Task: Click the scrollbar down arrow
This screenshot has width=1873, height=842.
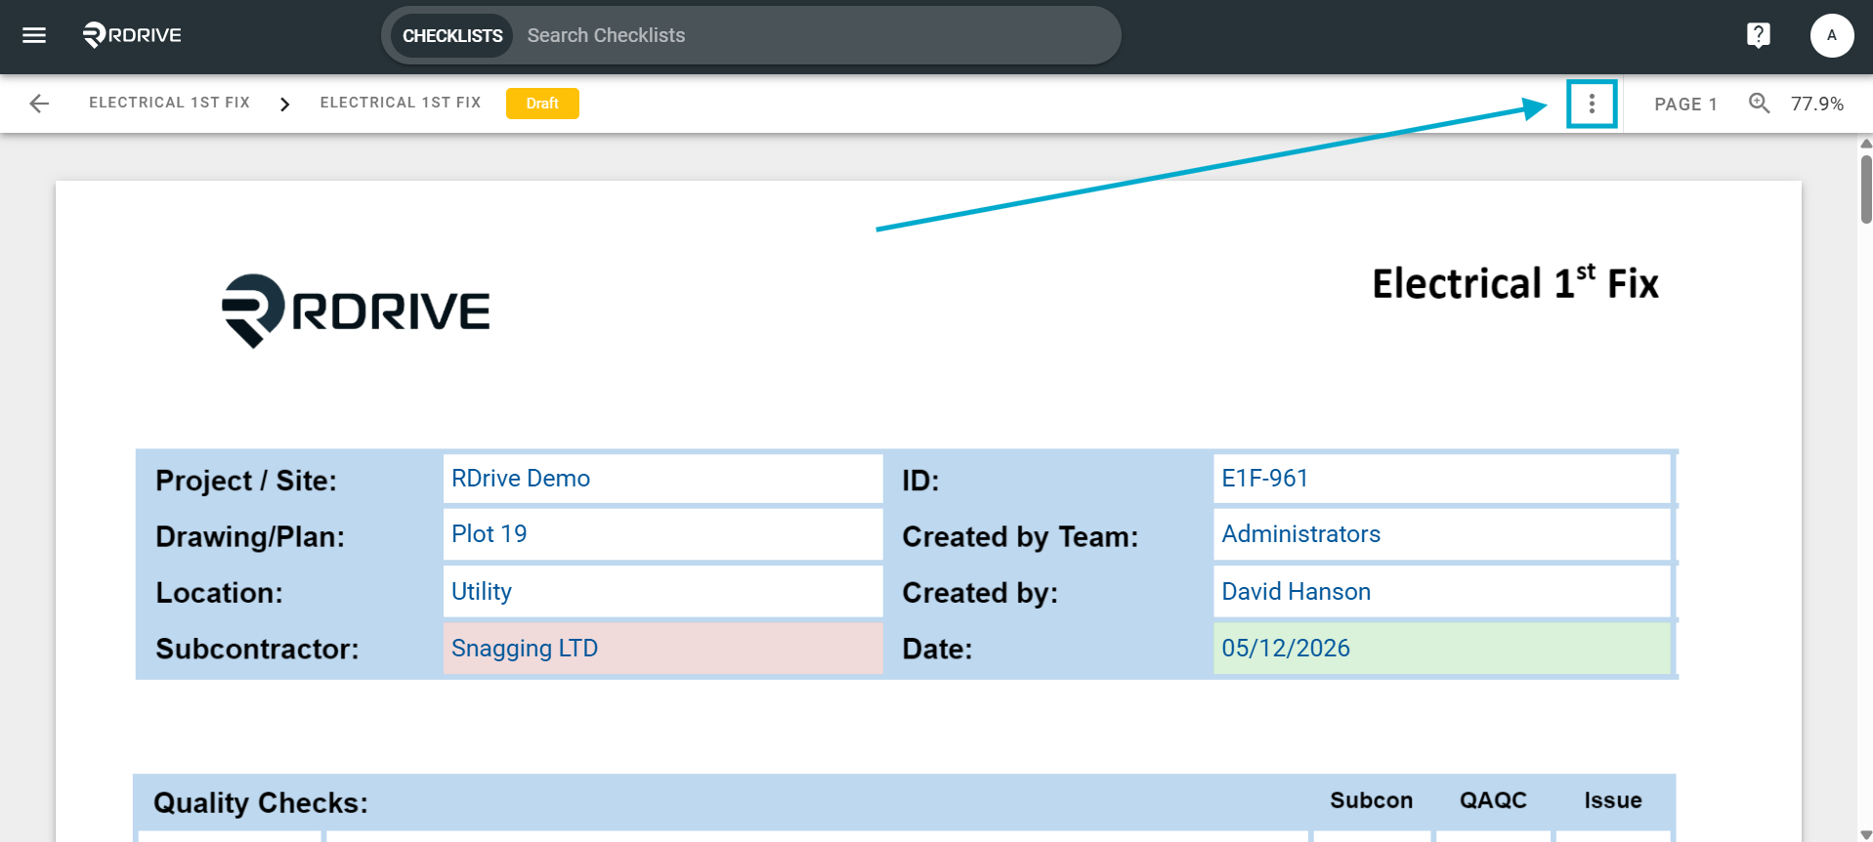Action: [1865, 835]
